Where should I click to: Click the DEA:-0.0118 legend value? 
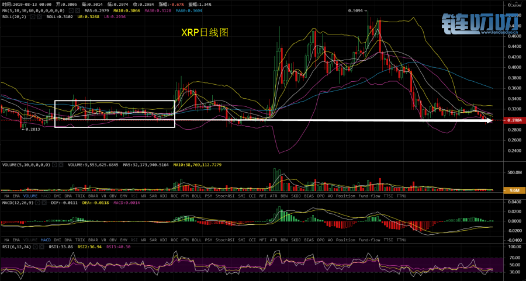coord(95,203)
